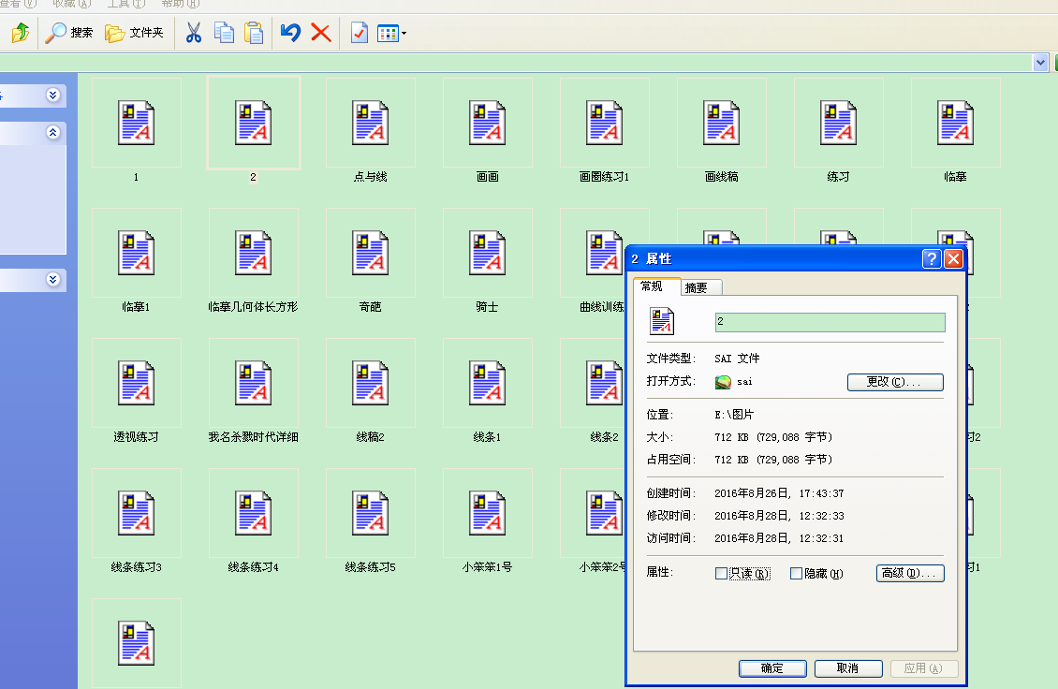The width and height of the screenshot is (1058, 689).
Task: Click the 更改 change button
Action: coord(894,382)
